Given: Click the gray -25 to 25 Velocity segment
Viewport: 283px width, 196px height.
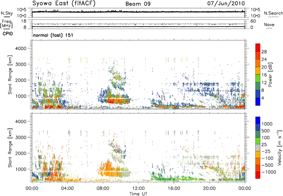Looking at the screenshot, I should [258, 148].
